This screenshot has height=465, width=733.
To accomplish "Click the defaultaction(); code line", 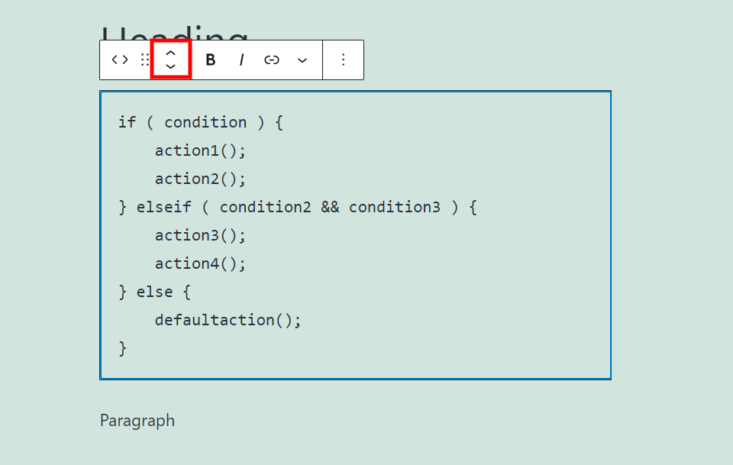I will click(x=228, y=320).
